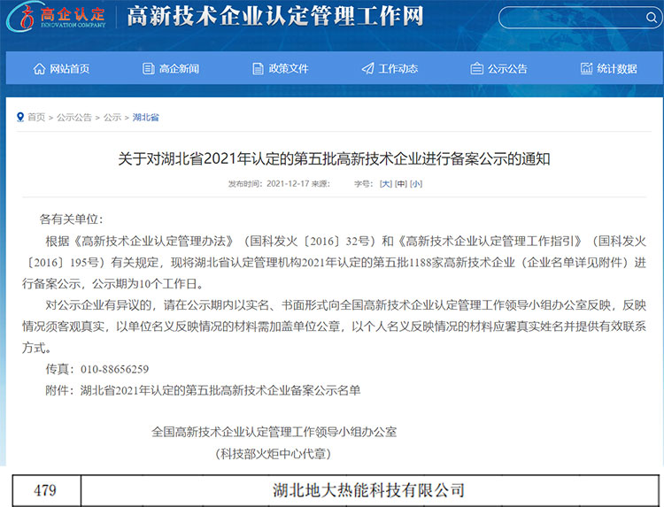
Task: Click the document icon beside 政策文件
Action: click(258, 69)
